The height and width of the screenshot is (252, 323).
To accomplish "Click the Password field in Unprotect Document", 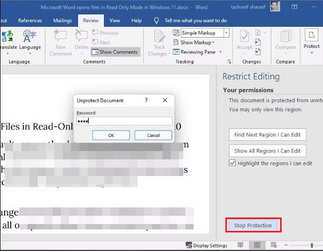I will pyautogui.click(x=124, y=121).
